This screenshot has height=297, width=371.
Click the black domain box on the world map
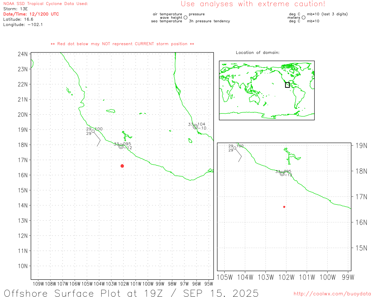point(287,85)
